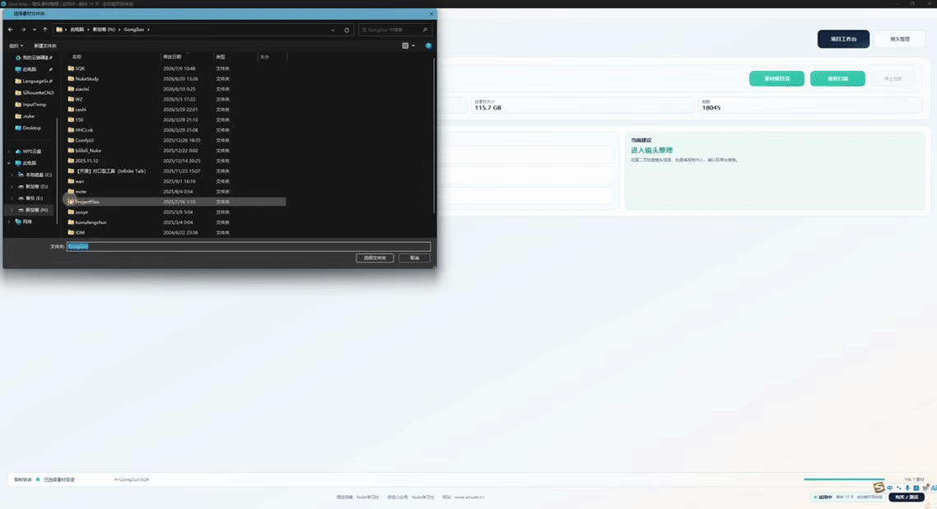Image resolution: width=937 pixels, height=509 pixels.
Task: Expand the 本地磁盘 (C:) node
Action: [x=12, y=175]
